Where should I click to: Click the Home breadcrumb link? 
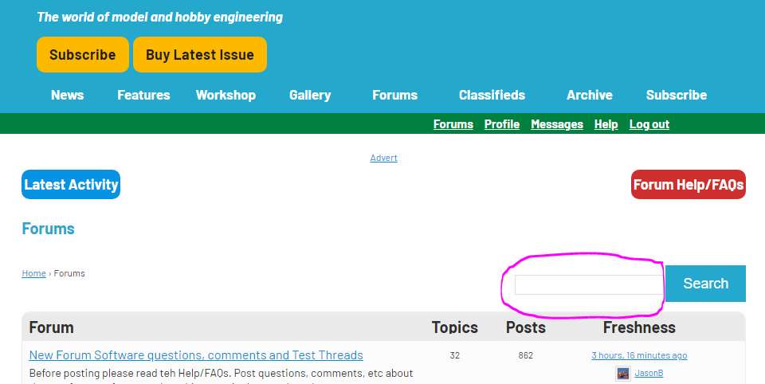tap(33, 273)
